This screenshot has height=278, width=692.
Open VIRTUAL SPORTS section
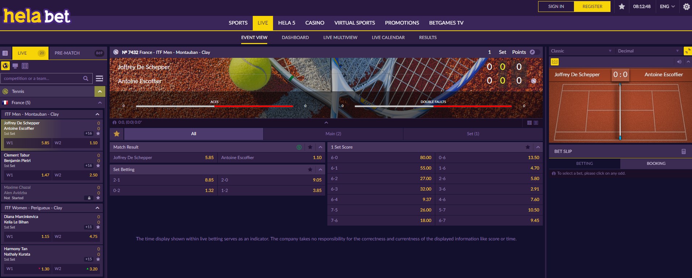click(x=355, y=23)
